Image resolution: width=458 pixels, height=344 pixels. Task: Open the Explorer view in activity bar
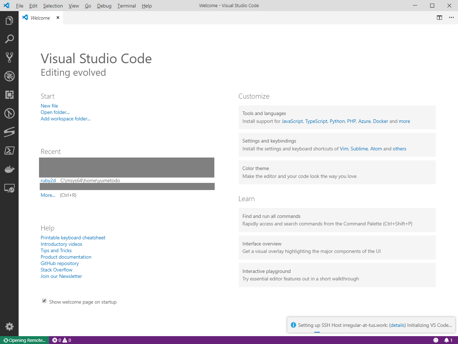point(9,20)
